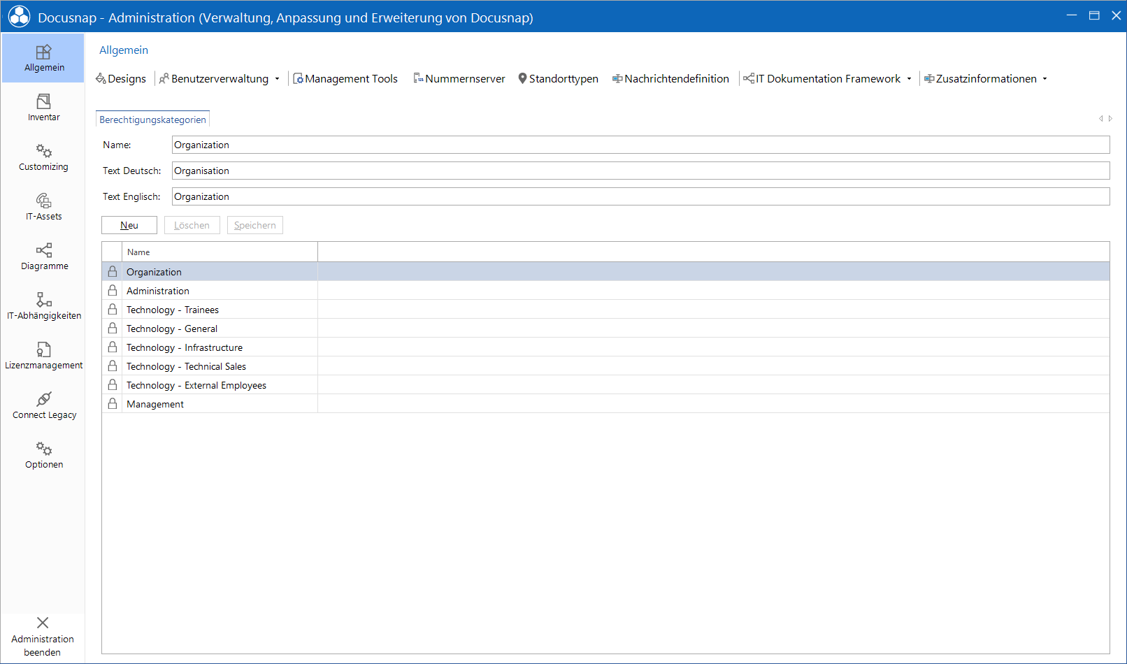The height and width of the screenshot is (664, 1127).
Task: Select the Technology - Infrastructure row
Action: [605, 347]
